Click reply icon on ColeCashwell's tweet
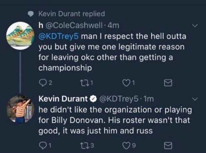This screenshot has width=206, height=153. coord(43,83)
